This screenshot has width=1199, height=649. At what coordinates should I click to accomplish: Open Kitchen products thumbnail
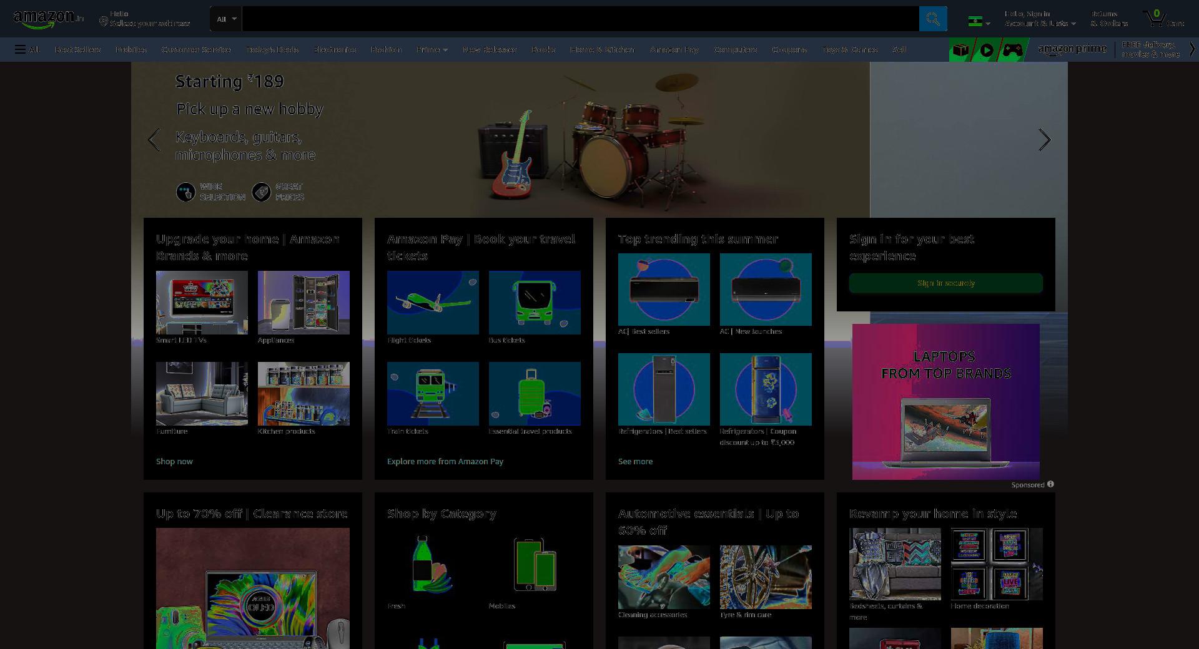pyautogui.click(x=303, y=394)
